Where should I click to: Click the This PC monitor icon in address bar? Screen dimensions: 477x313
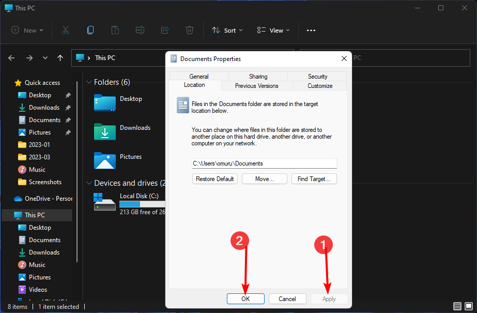(x=80, y=58)
